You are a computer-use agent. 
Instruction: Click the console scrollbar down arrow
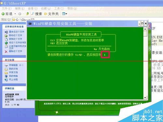pyautogui.click(x=145, y=98)
